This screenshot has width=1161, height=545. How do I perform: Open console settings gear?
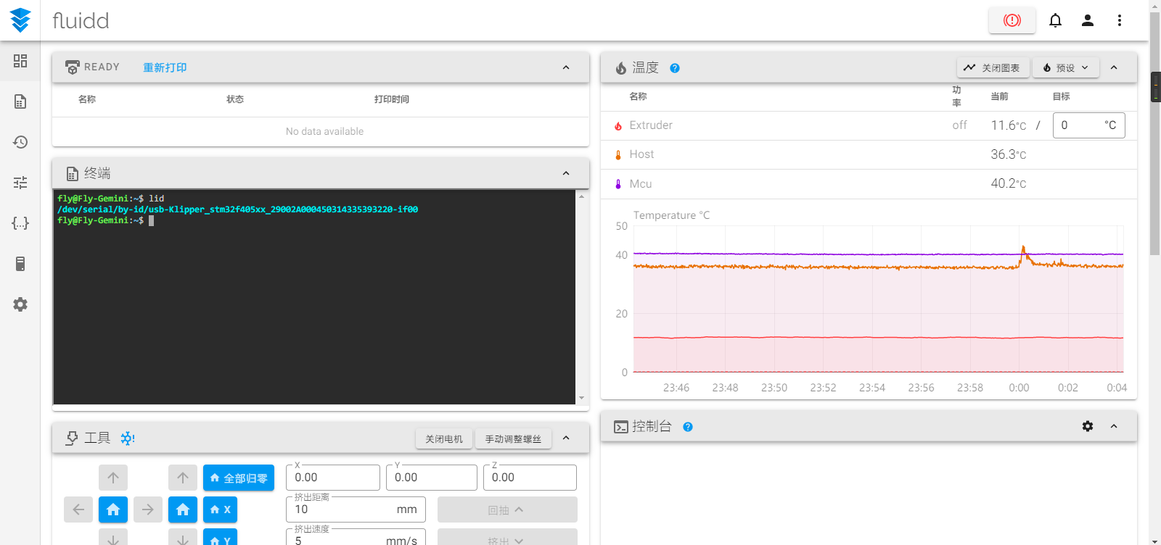point(1088,426)
